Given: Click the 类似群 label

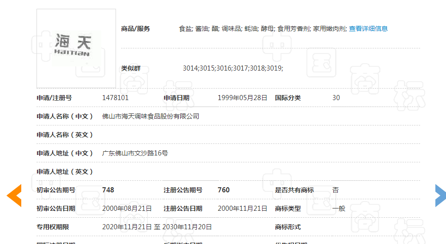Looking at the screenshot, I should click(x=131, y=68).
